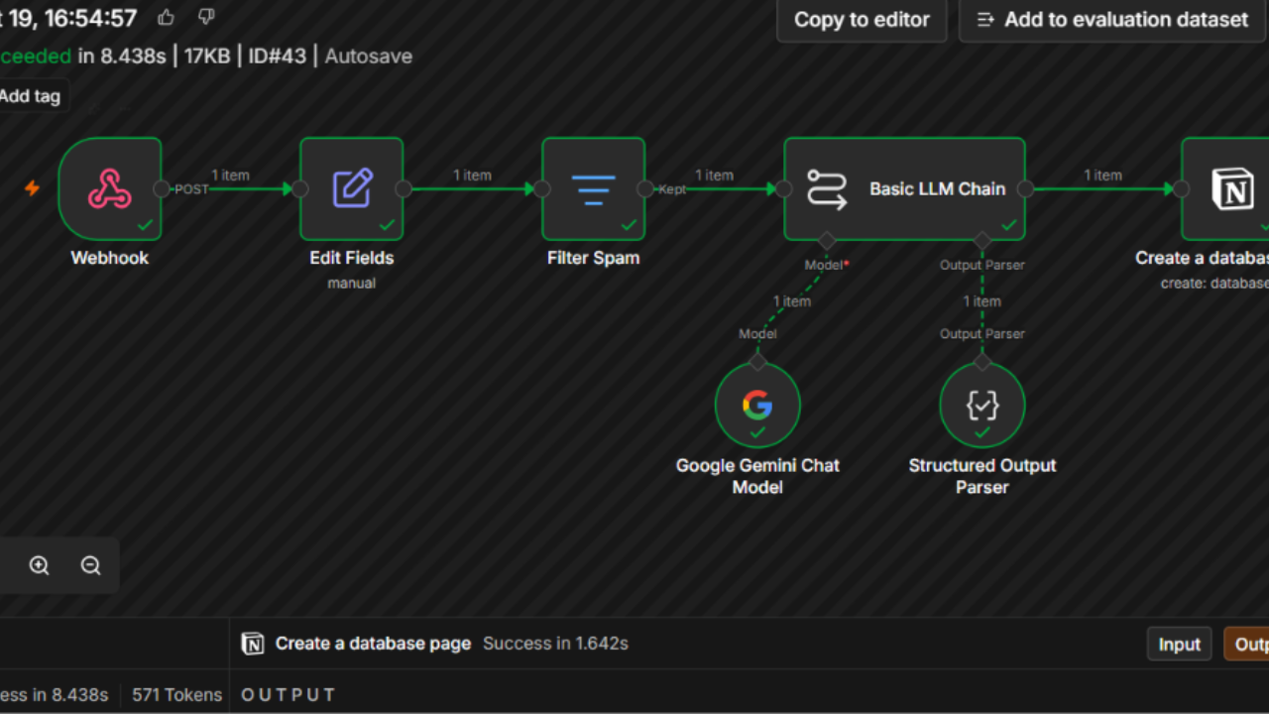The width and height of the screenshot is (1269, 714).
Task: Click the thumbs up rating icon
Action: click(166, 17)
